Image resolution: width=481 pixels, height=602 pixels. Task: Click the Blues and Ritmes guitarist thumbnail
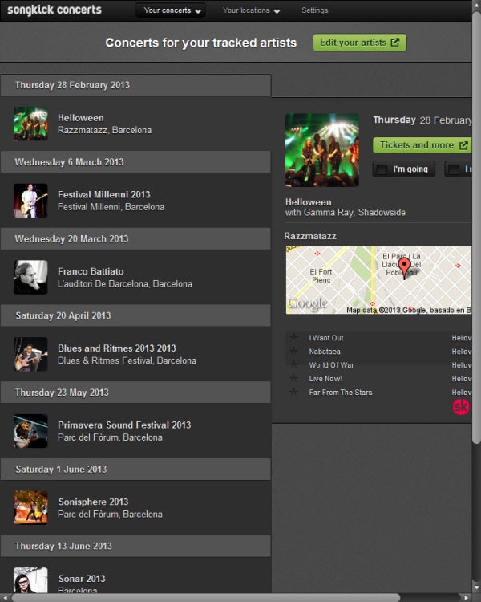[30, 354]
